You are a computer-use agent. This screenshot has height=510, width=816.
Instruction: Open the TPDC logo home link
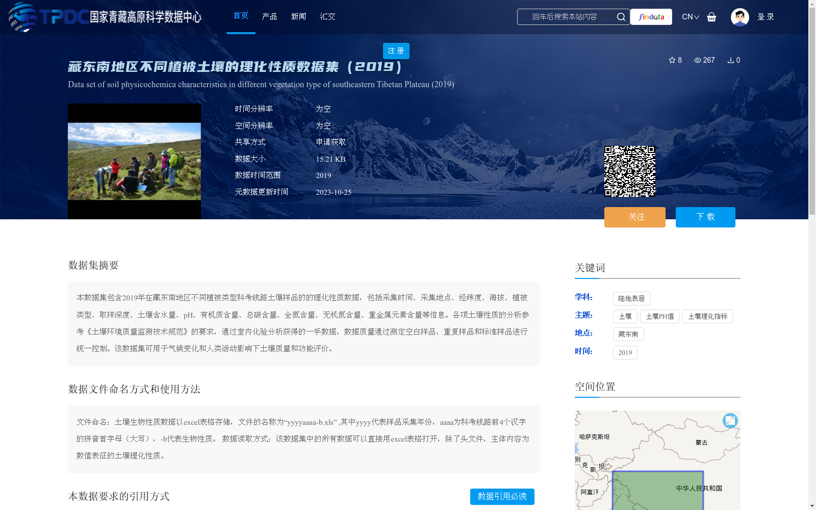click(105, 17)
